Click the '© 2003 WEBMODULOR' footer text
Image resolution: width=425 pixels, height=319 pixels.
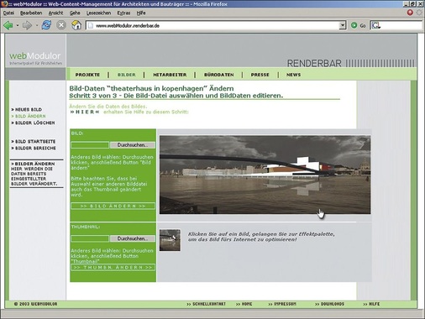(35, 304)
